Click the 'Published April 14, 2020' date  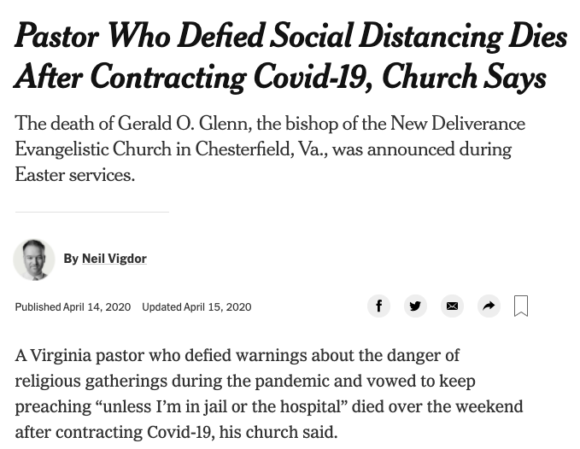click(x=73, y=307)
